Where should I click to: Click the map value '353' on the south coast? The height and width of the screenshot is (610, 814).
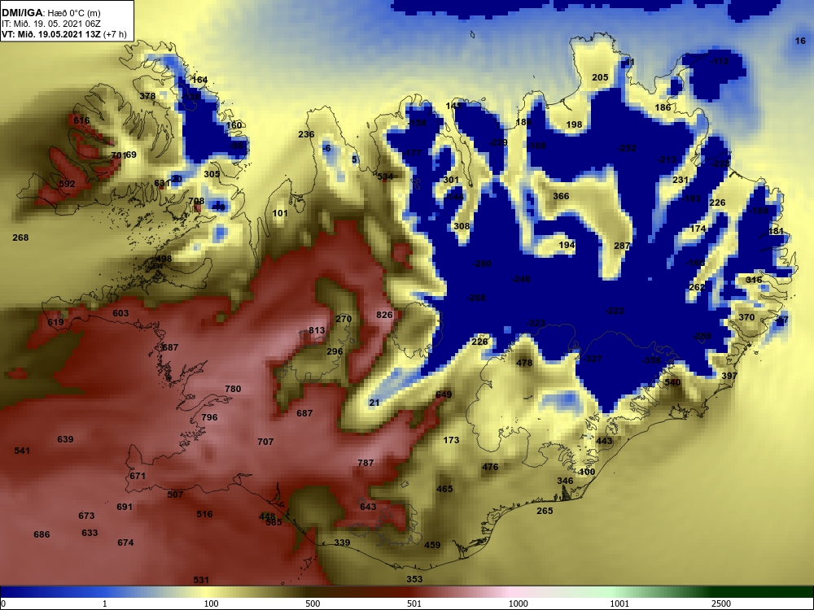pyautogui.click(x=414, y=579)
